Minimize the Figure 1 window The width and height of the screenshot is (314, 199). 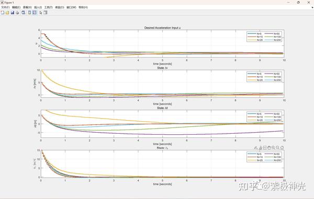point(288,3)
